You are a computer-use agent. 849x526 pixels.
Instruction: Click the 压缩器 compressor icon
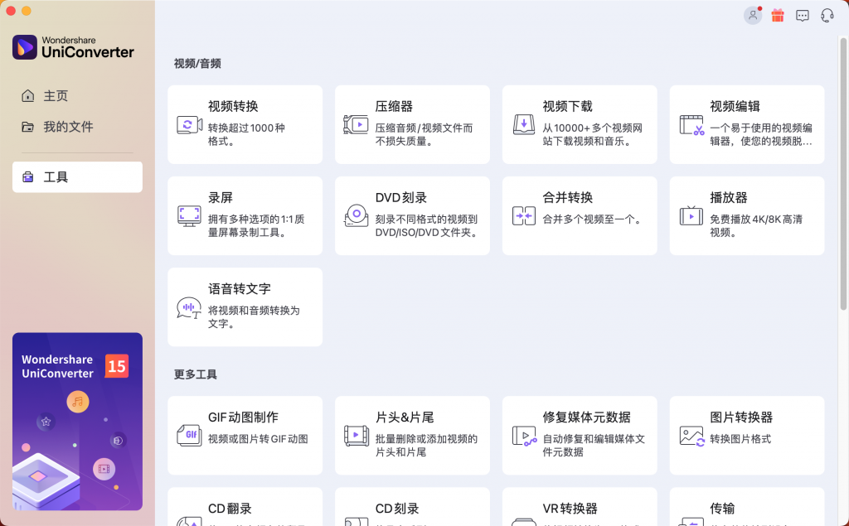pyautogui.click(x=356, y=124)
